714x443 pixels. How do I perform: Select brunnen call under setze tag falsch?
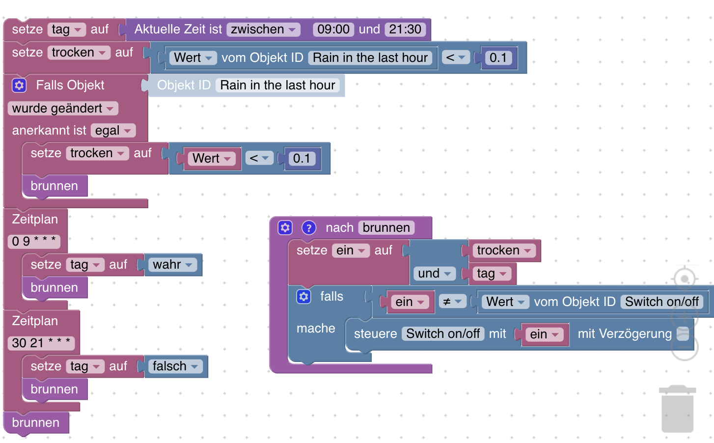tap(55, 389)
